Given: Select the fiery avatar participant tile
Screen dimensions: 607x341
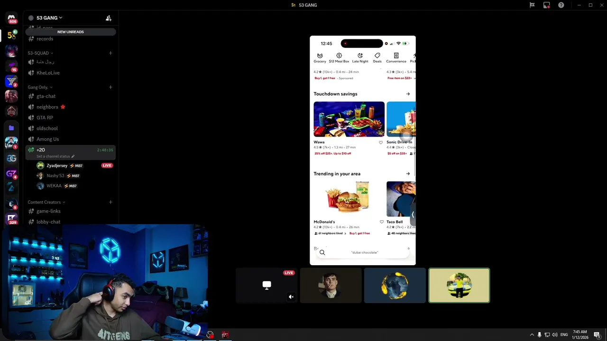Looking at the screenshot, I should pos(395,286).
